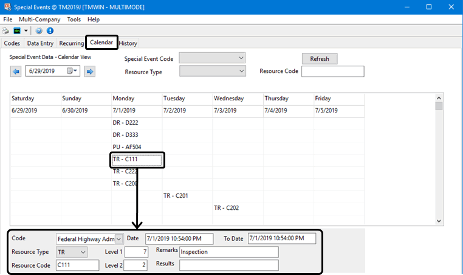
Task: Click the blue question mark help icon
Action: coord(39,30)
